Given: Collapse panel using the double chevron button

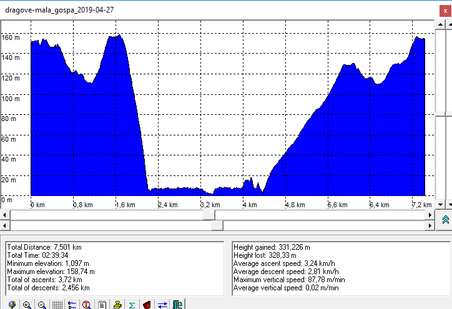Looking at the screenshot, I should click(445, 219).
